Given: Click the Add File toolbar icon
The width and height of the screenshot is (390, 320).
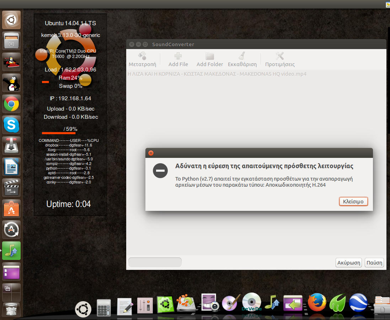Looking at the screenshot, I should 178,59.
